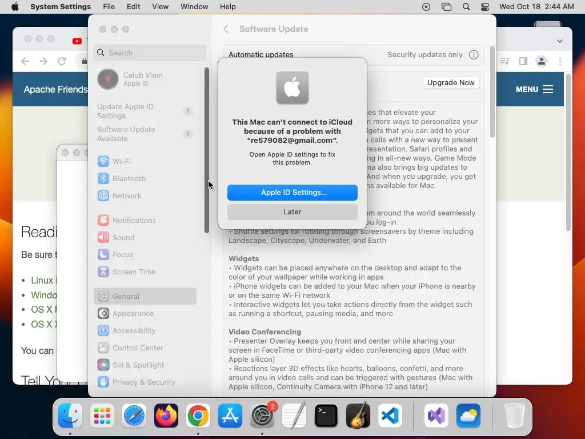Image resolution: width=585 pixels, height=439 pixels.
Task: Go forward in the Chrome window
Action: coord(43,61)
